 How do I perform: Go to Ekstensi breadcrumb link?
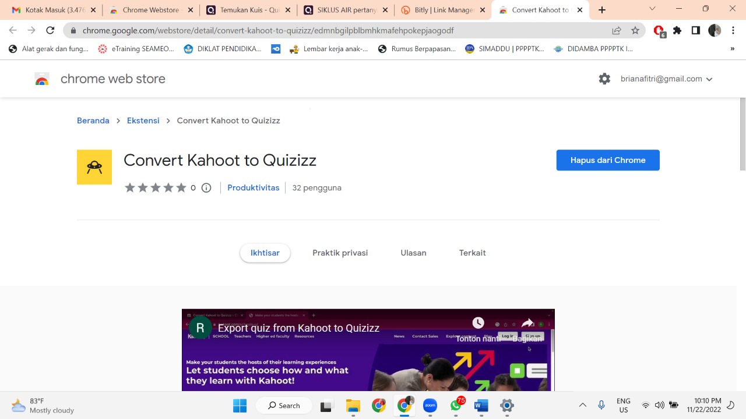[x=143, y=120]
